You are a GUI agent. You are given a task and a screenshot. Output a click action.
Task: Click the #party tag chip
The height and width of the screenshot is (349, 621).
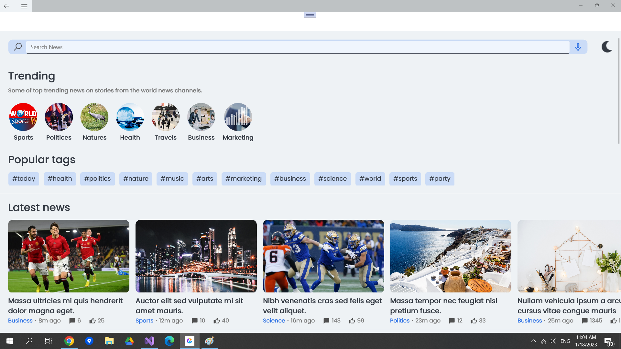coord(440,179)
